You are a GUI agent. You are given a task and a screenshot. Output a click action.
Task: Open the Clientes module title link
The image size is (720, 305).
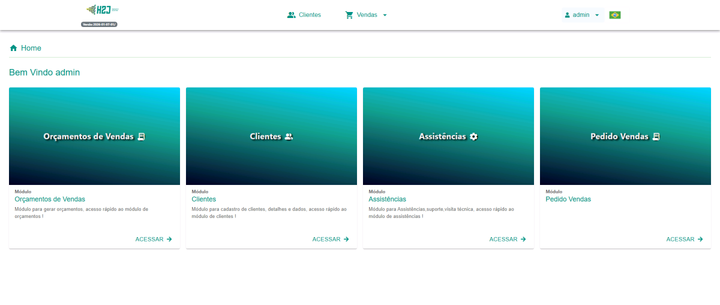(204, 199)
